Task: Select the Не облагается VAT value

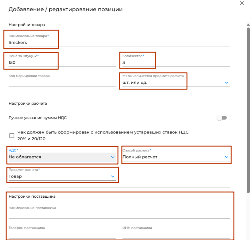Action: point(25,157)
